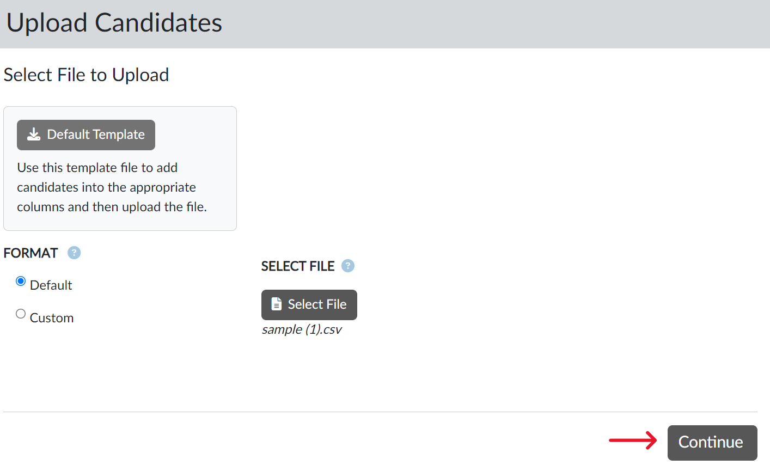Image resolution: width=770 pixels, height=471 pixels.
Task: Open the help tooltip next to FORMAT
Action: click(x=74, y=253)
